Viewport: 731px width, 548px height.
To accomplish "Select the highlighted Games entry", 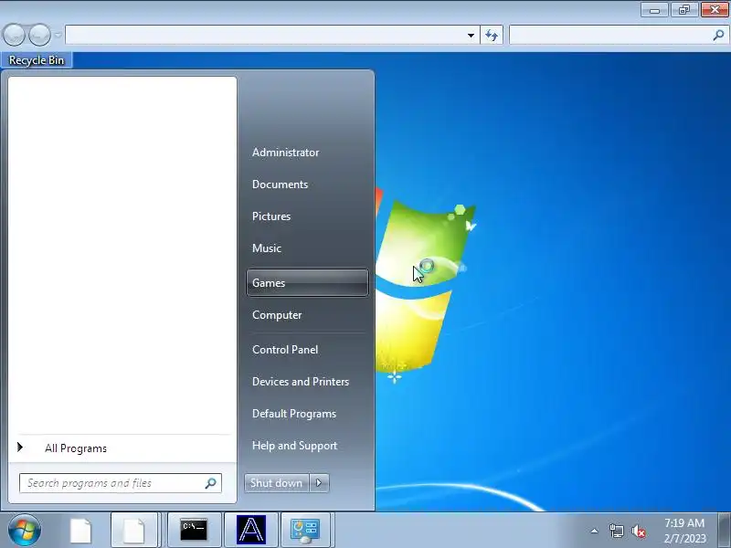I will tap(307, 282).
